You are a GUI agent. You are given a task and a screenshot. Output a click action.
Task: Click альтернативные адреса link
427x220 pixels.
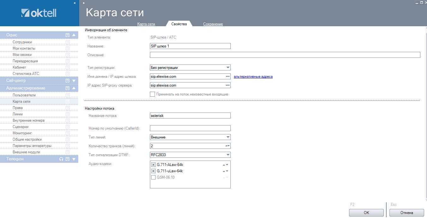(x=253, y=76)
